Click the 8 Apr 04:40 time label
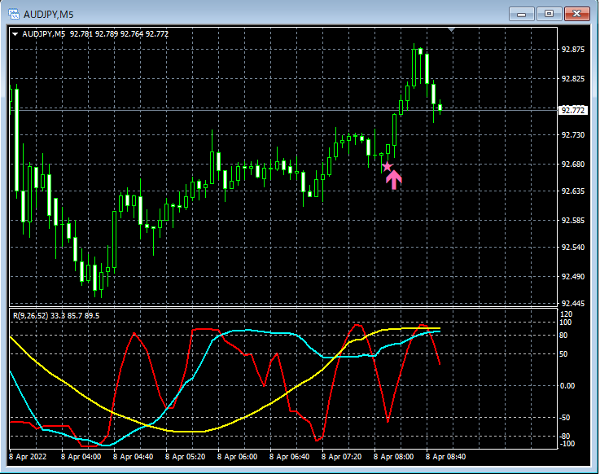600x474 pixels. [x=134, y=457]
